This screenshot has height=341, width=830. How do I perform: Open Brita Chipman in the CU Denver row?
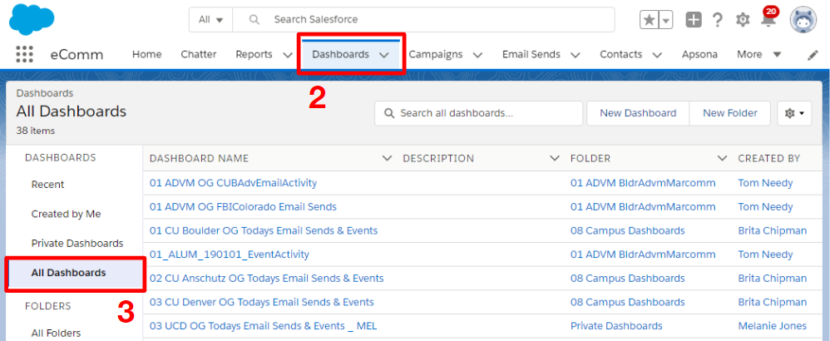773,302
